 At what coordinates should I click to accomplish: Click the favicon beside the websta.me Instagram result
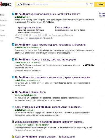coord(13,122)
